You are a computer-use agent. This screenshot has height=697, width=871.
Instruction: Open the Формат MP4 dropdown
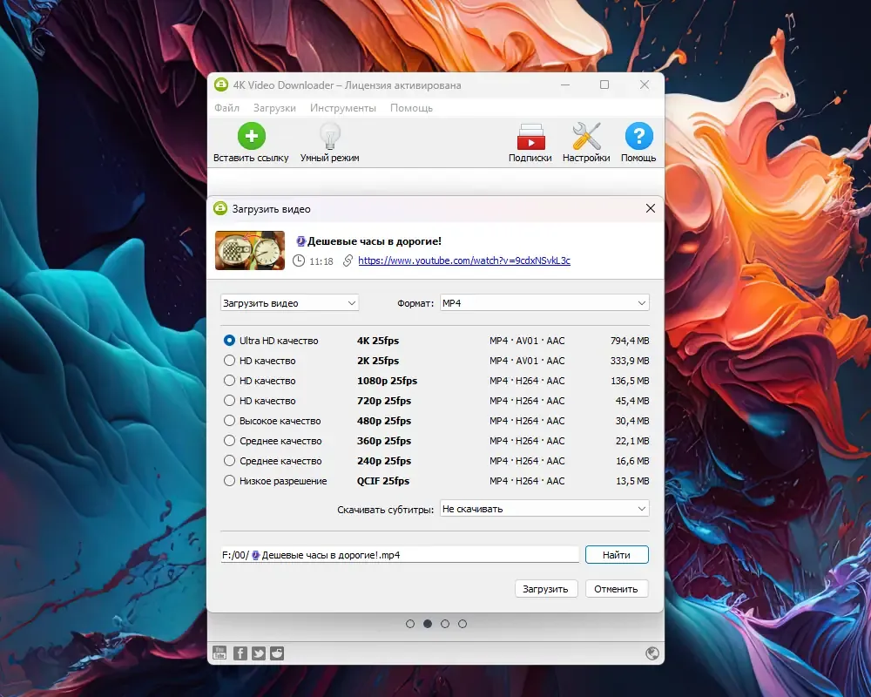tap(544, 303)
